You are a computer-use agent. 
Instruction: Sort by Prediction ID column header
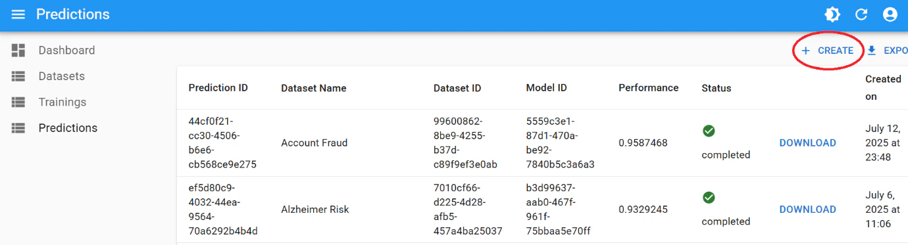[218, 87]
